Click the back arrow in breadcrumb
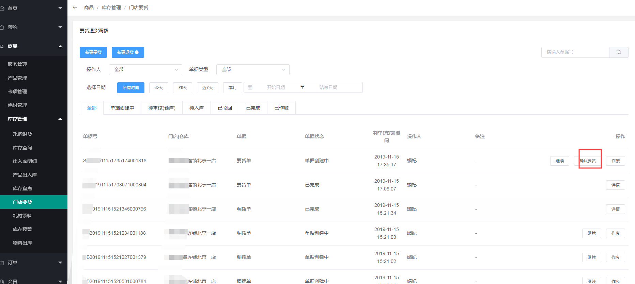Viewport: 635px width, 284px height. pyautogui.click(x=75, y=7)
